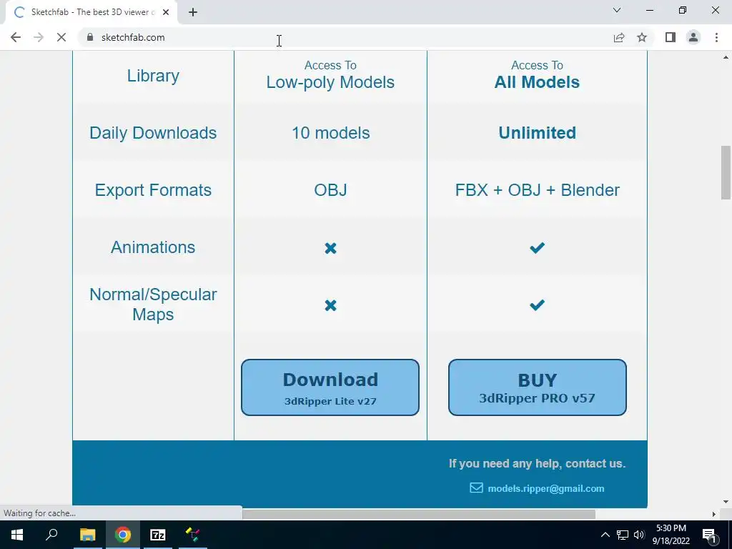Click Normal/Specular Maps cross in Low-poly column
The height and width of the screenshot is (549, 732).
click(330, 305)
